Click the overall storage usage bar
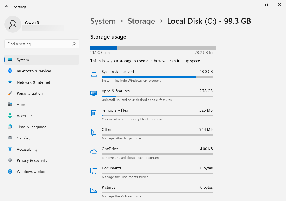The image size is (286, 201). (x=153, y=48)
